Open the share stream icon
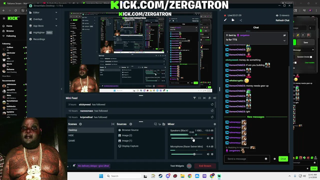320x180 pixels. click(x=241, y=20)
